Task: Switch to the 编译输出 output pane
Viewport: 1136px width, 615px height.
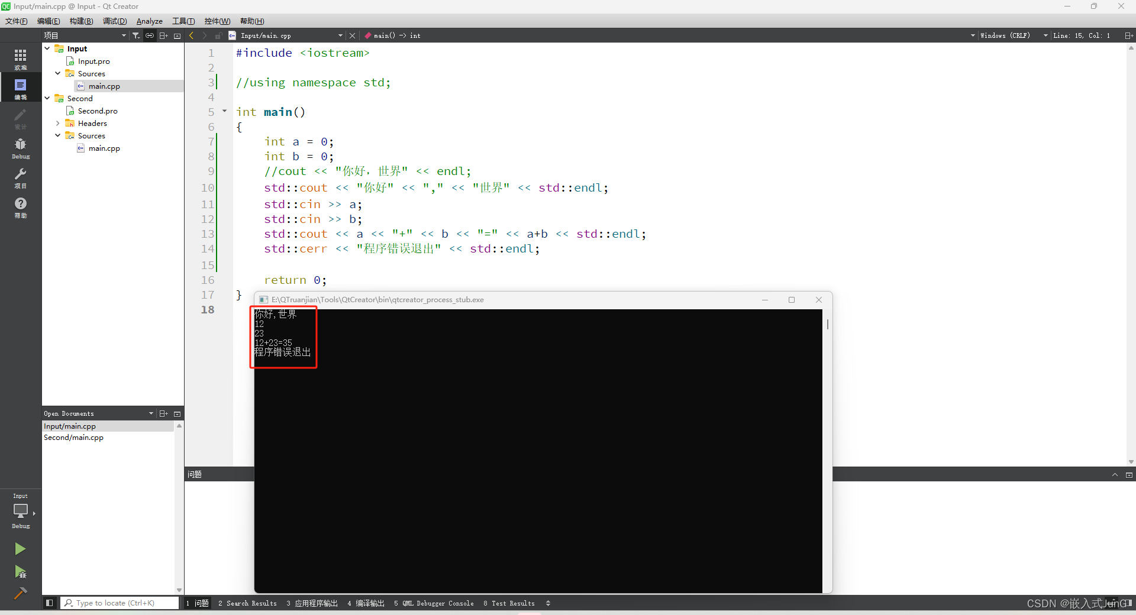Action: tap(366, 603)
